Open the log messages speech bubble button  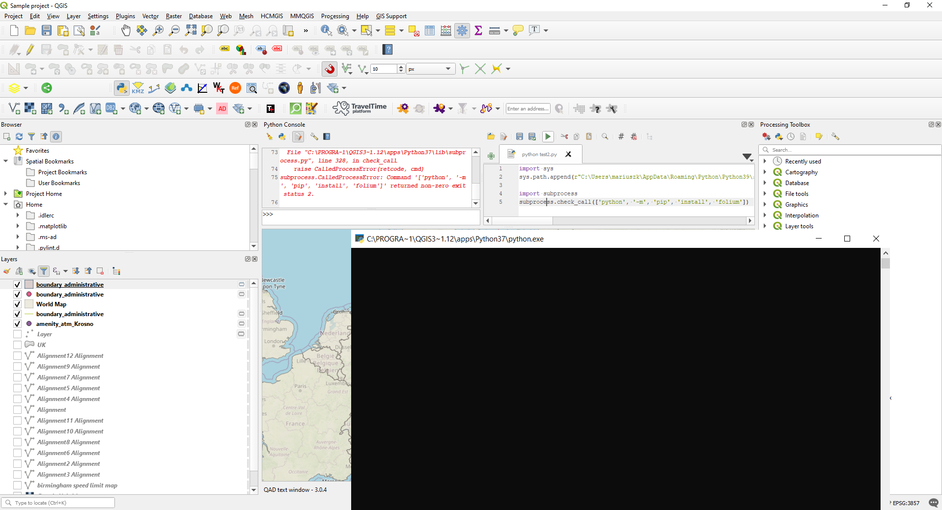(x=933, y=503)
